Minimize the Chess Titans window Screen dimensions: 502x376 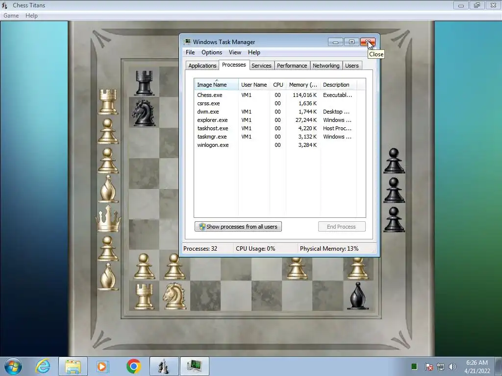pyautogui.click(x=461, y=5)
